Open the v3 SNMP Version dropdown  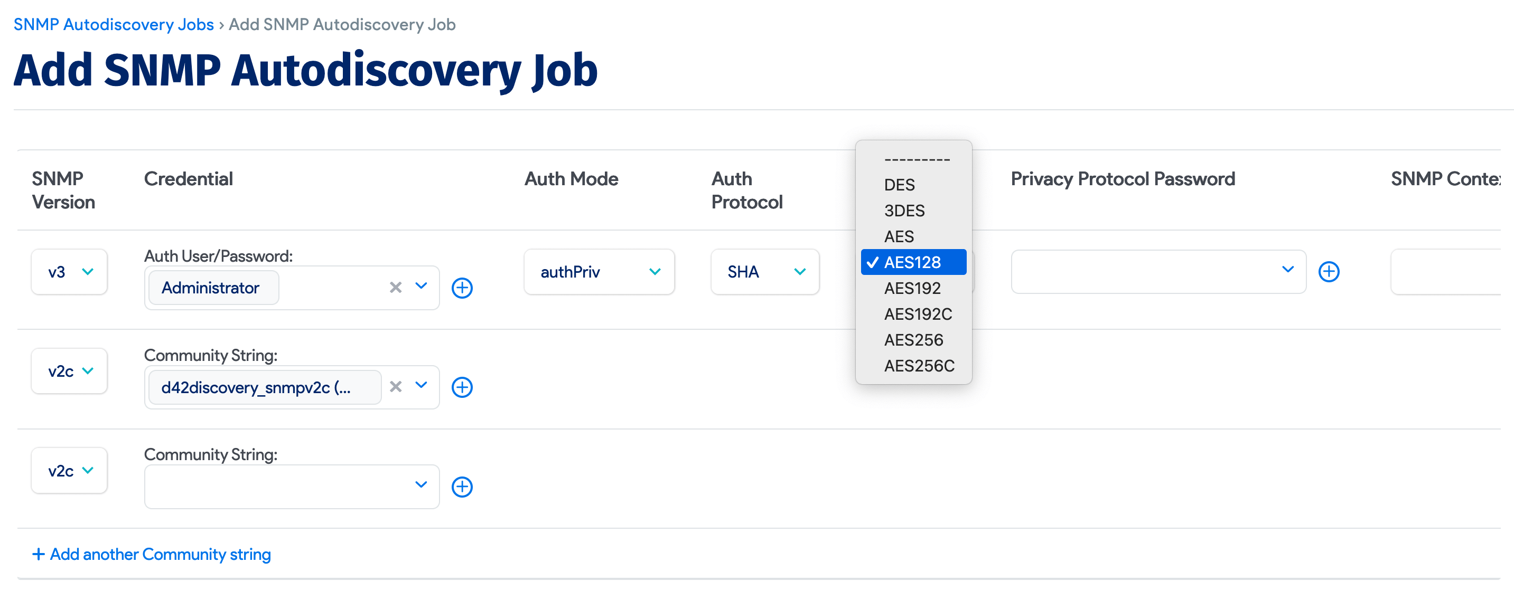click(69, 271)
